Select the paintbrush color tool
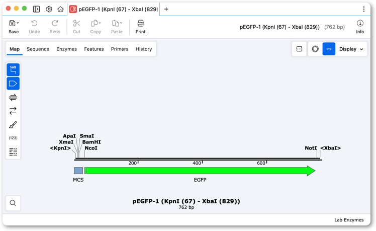The width and height of the screenshot is (376, 231). (x=13, y=125)
